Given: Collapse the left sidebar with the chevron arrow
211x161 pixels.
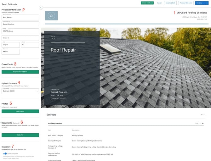Looking at the screenshot, I should [41, 8].
